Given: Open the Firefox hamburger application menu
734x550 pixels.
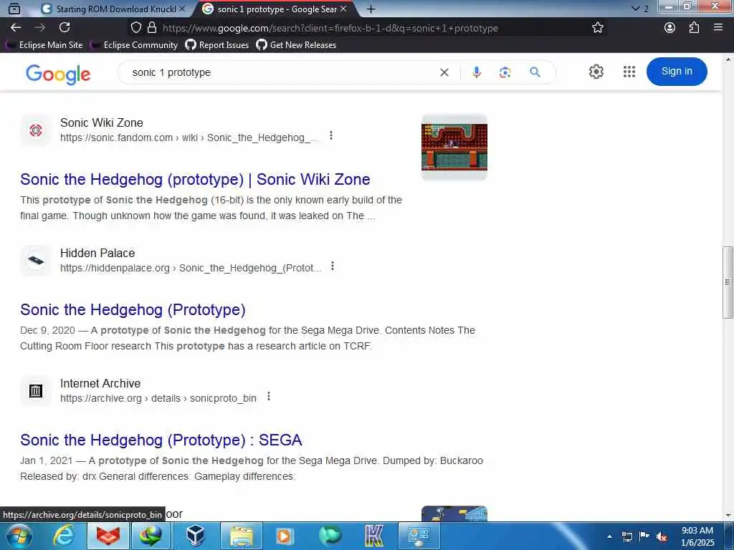Looking at the screenshot, I should pyautogui.click(x=718, y=28).
